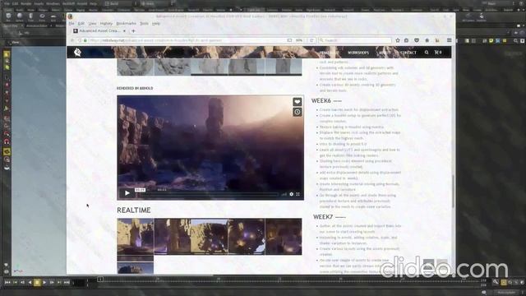The height and width of the screenshot is (296, 526).
Task: Click the Houdini Torus shelf tool
Action: [x=42, y=16]
